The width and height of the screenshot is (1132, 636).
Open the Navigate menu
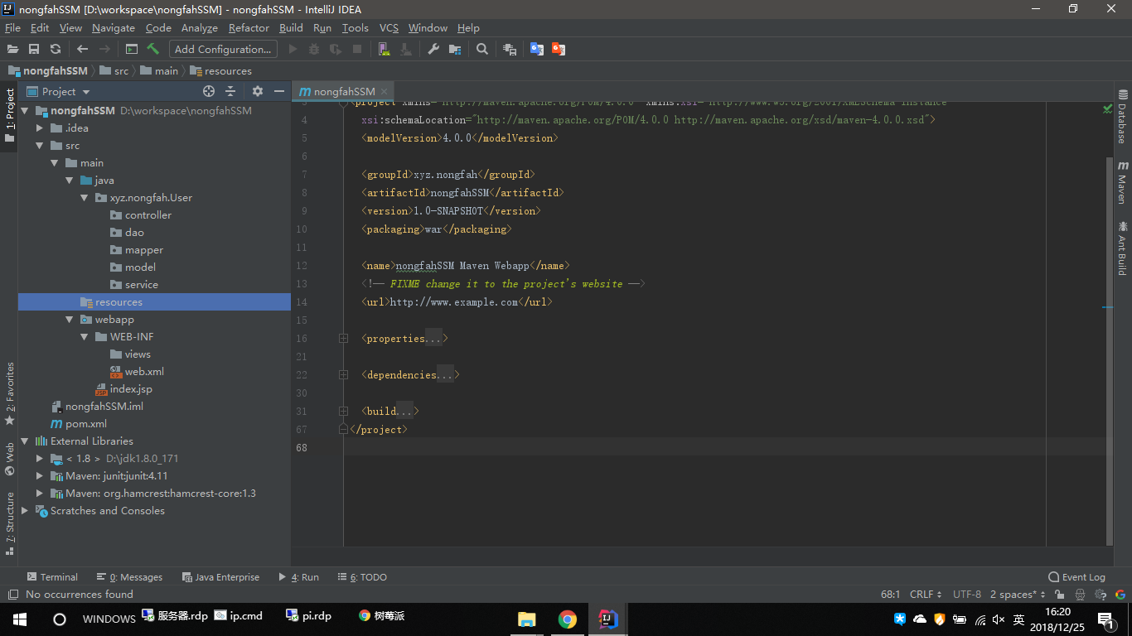coord(114,27)
